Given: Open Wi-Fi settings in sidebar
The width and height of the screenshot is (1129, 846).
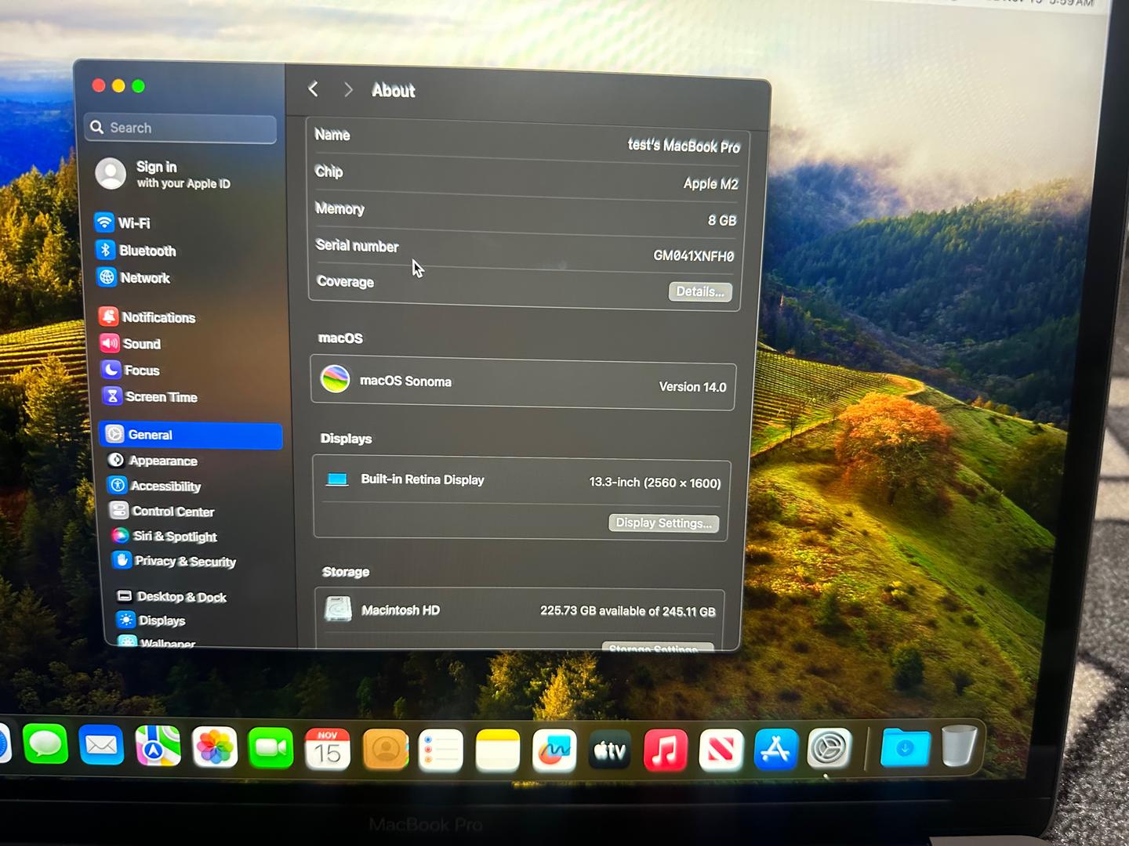Looking at the screenshot, I should click(123, 222).
